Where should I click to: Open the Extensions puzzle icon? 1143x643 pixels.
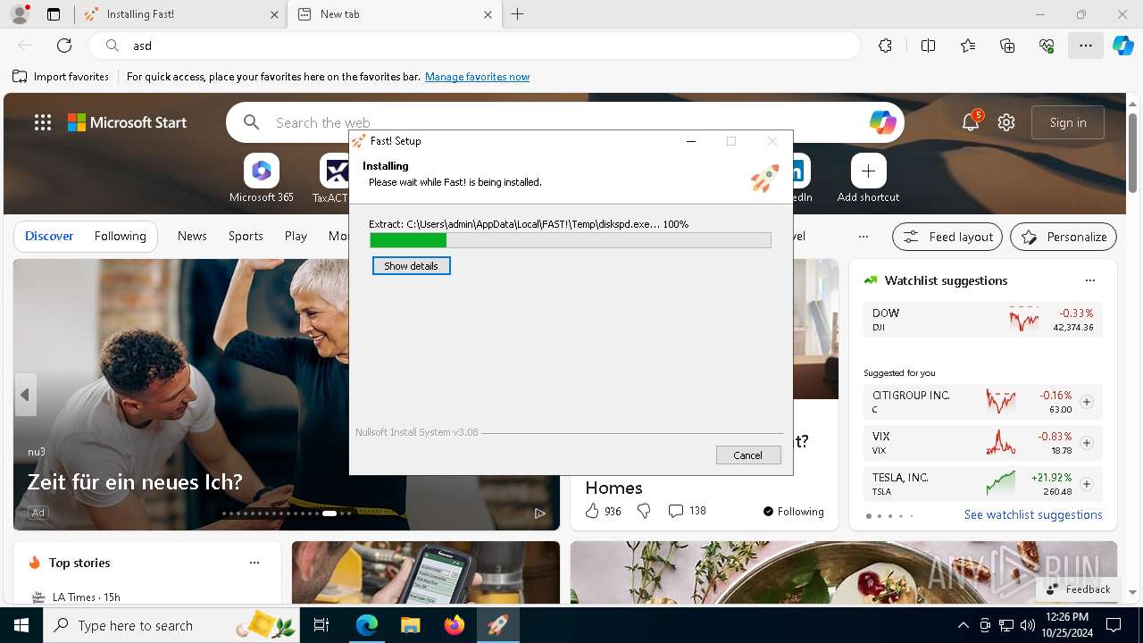point(885,46)
